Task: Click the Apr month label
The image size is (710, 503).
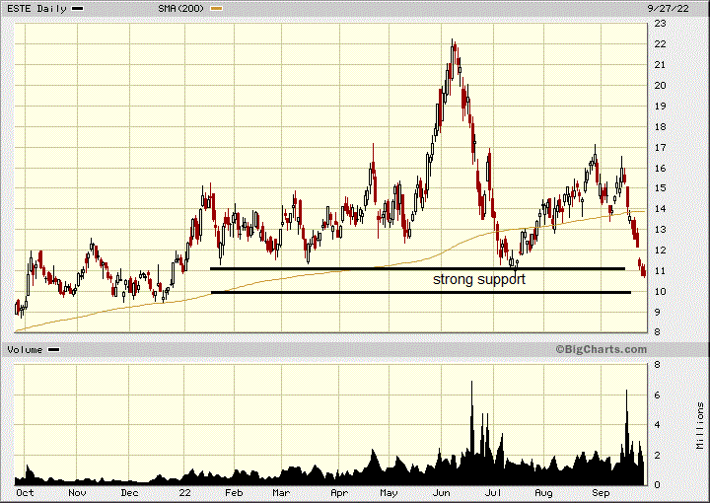Action: tap(339, 492)
